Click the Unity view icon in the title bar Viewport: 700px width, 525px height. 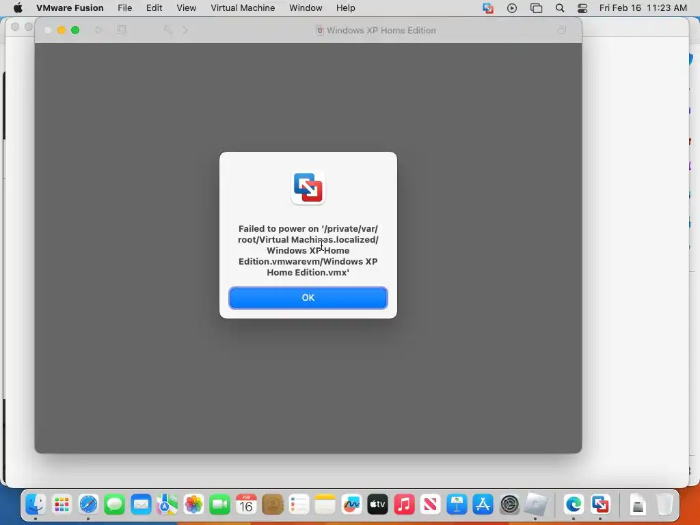click(x=562, y=30)
